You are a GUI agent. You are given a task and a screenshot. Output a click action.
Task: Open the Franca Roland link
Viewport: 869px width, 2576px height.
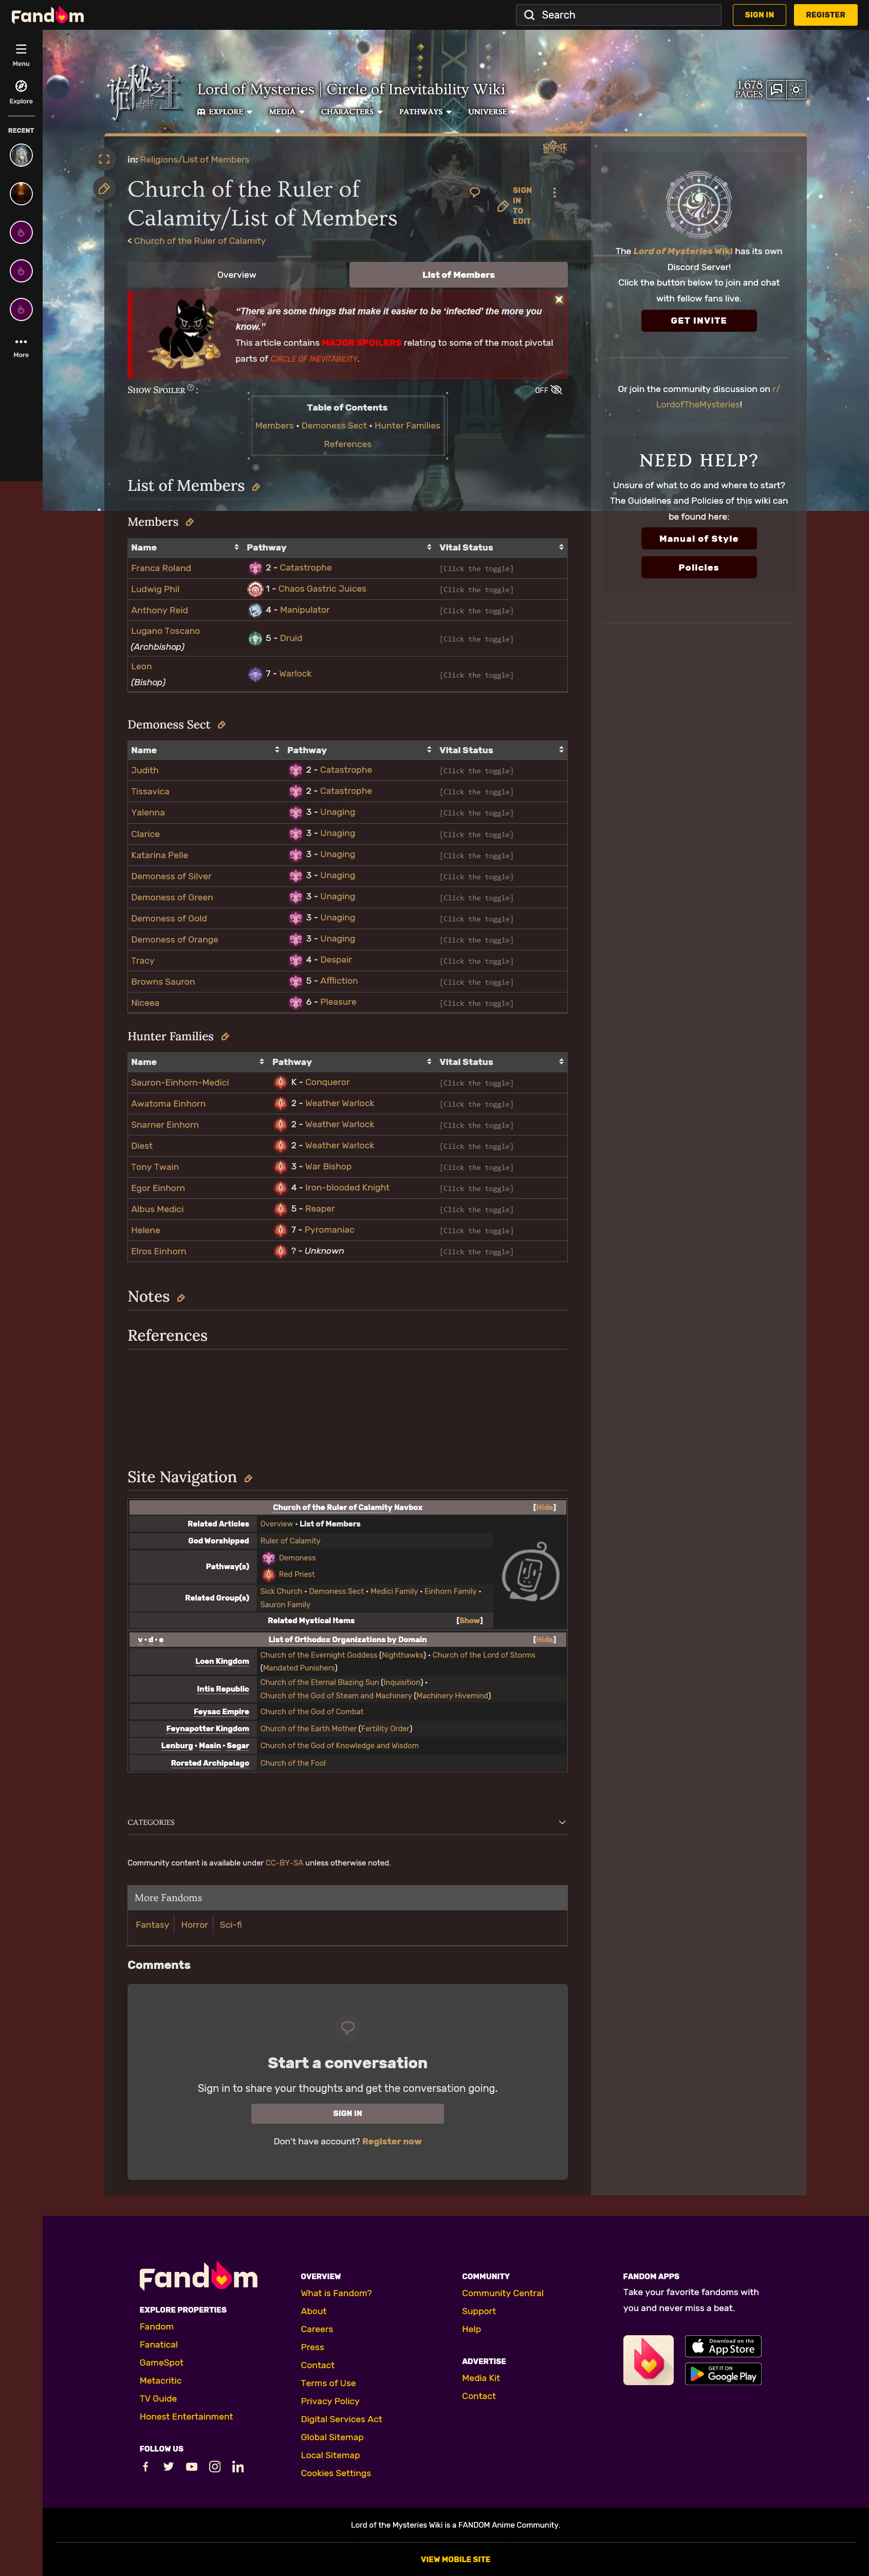pyautogui.click(x=161, y=568)
